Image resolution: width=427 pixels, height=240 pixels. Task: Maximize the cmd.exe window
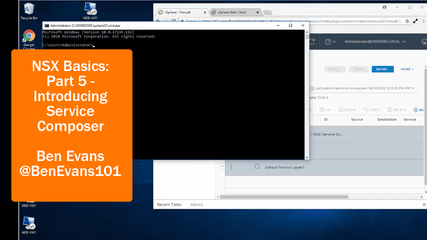click(x=290, y=25)
